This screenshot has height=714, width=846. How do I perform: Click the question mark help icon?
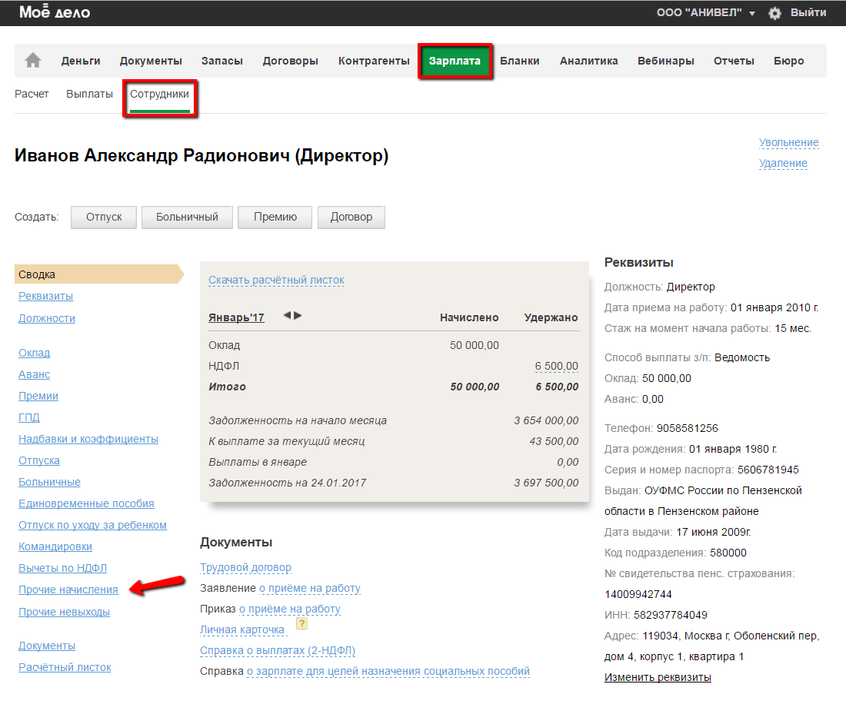[x=301, y=624]
